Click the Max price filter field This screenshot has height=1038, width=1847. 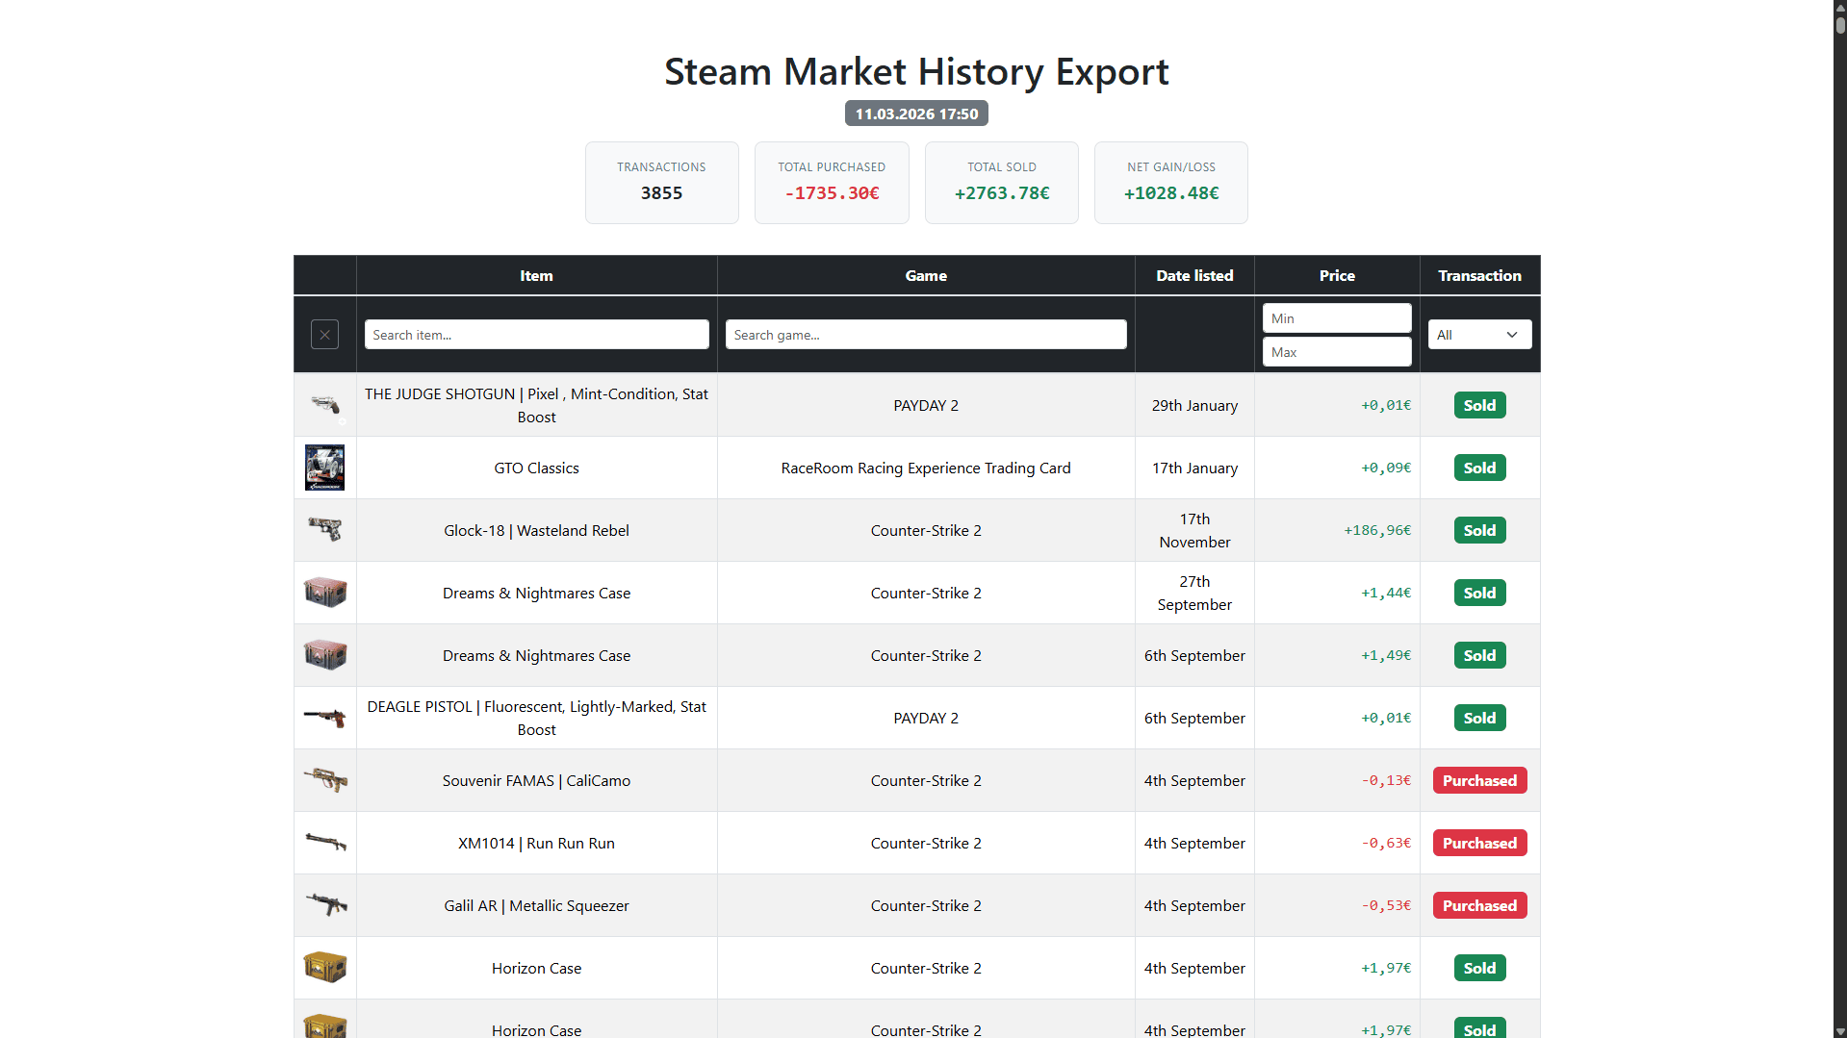[x=1337, y=351]
